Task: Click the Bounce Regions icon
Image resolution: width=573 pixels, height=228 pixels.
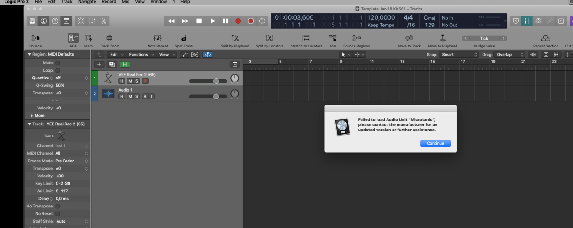Action: click(x=356, y=38)
